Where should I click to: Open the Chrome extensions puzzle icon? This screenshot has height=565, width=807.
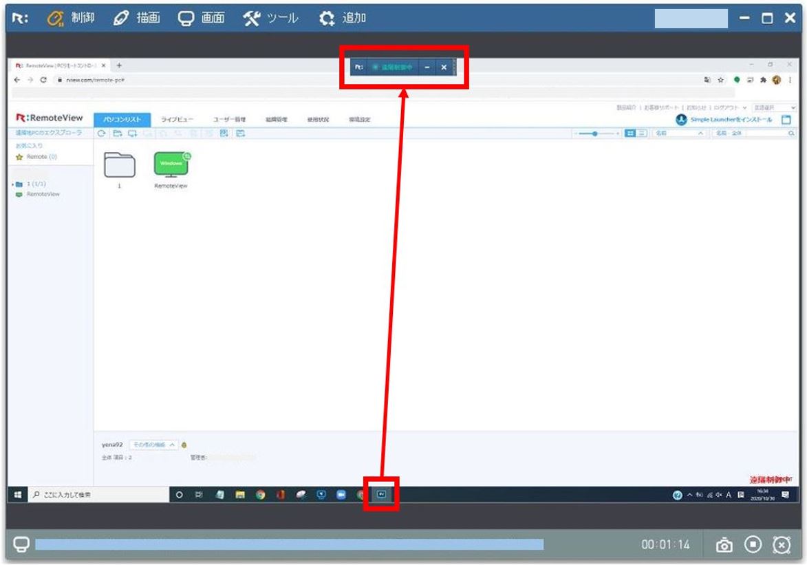(763, 80)
